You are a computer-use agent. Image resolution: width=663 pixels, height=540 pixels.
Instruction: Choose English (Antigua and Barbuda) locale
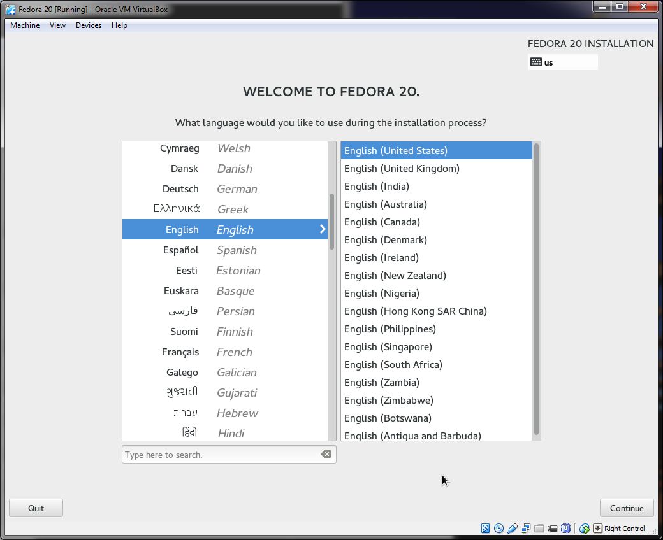click(x=436, y=434)
